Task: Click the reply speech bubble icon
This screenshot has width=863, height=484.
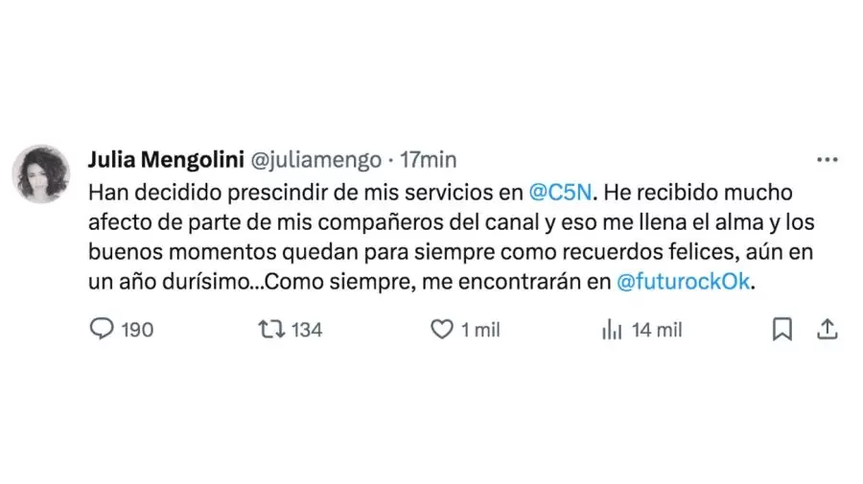Action: [x=102, y=330]
